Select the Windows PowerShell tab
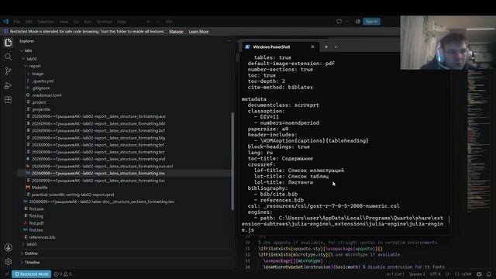The width and height of the screenshot is (496, 279). (x=280, y=46)
